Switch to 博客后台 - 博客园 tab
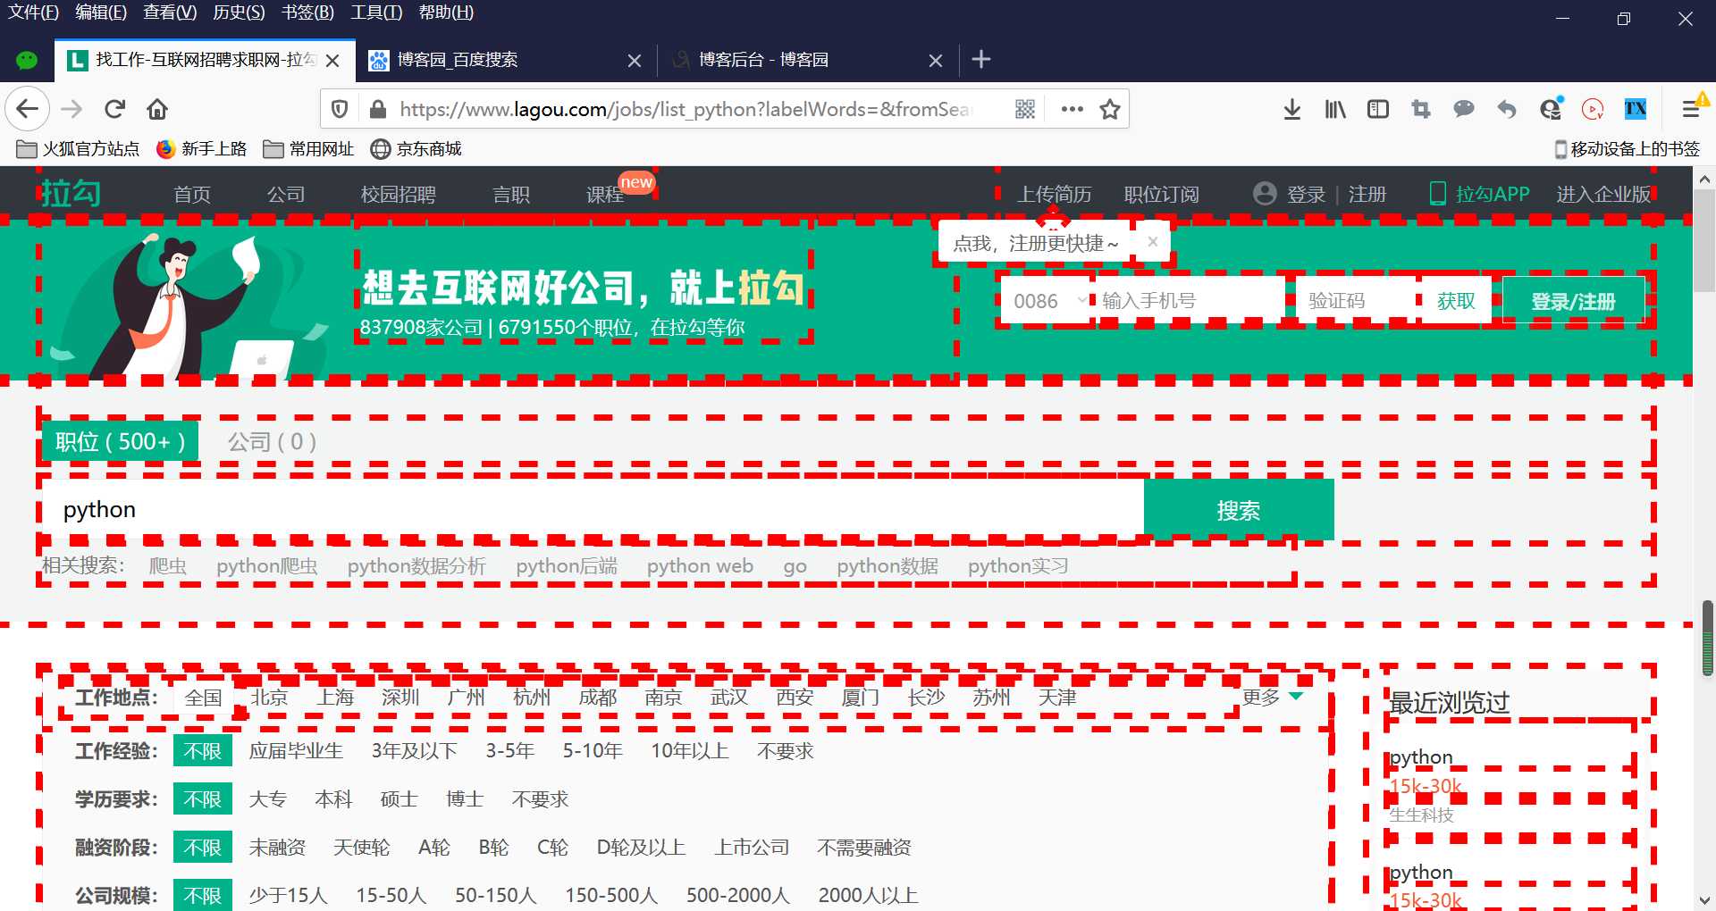The height and width of the screenshot is (911, 1716). [x=809, y=60]
